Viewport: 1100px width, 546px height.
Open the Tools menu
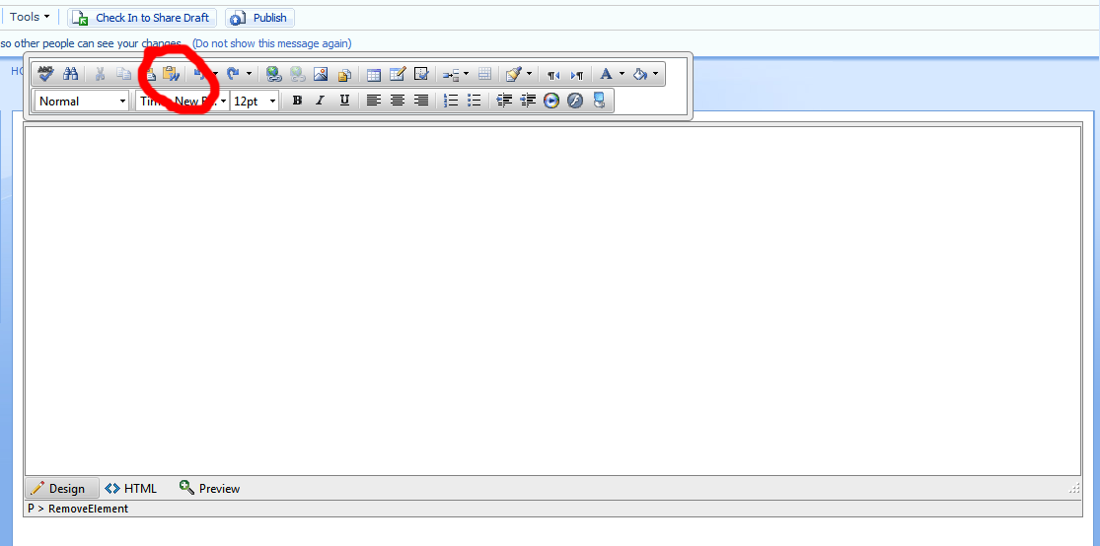click(30, 17)
